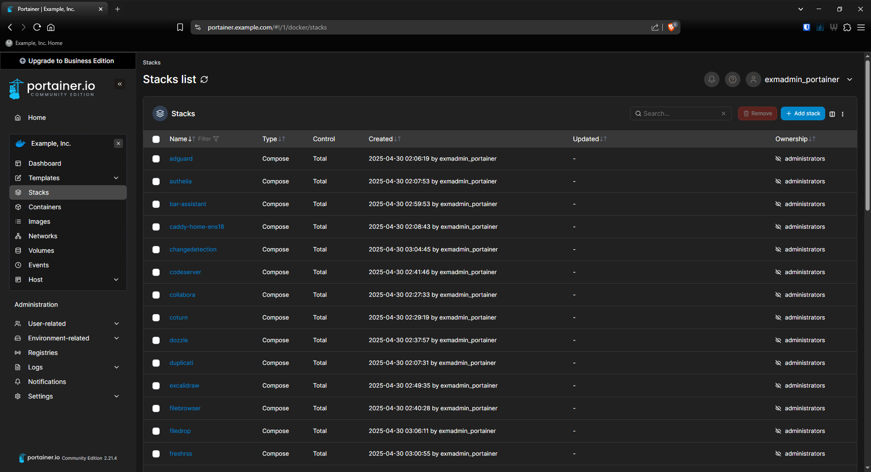
Task: Expand the Templates submenu
Action: pos(116,178)
